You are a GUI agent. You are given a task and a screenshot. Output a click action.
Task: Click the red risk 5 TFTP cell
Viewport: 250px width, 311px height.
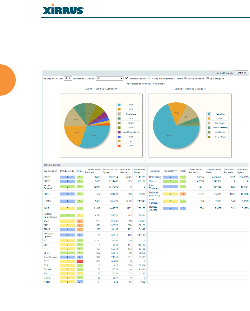point(80,261)
